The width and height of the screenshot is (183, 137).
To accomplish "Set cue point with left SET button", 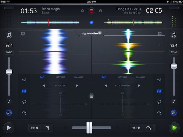I will [35, 128].
